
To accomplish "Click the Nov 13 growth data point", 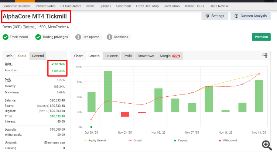I will pyautogui.click(x=259, y=74).
